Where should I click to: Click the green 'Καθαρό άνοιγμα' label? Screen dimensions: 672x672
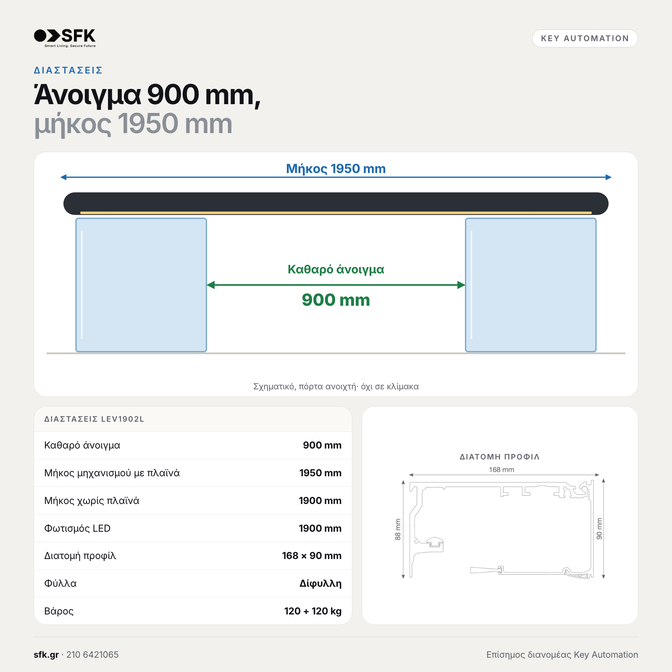(x=336, y=269)
